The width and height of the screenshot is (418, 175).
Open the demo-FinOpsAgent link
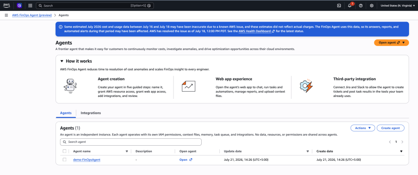(x=87, y=160)
